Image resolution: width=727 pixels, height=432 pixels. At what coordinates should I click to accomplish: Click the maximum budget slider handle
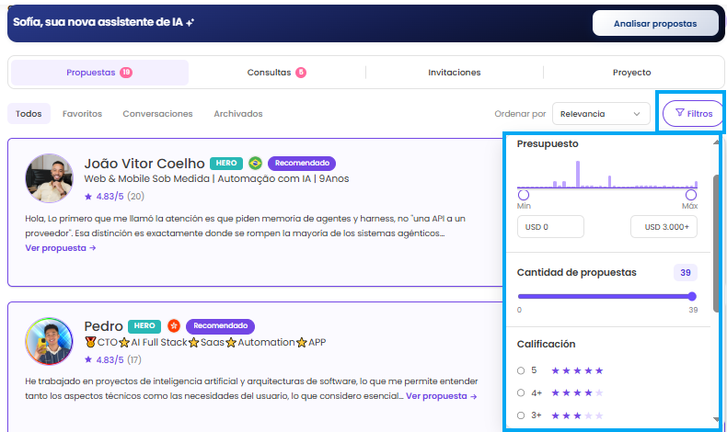pos(691,195)
